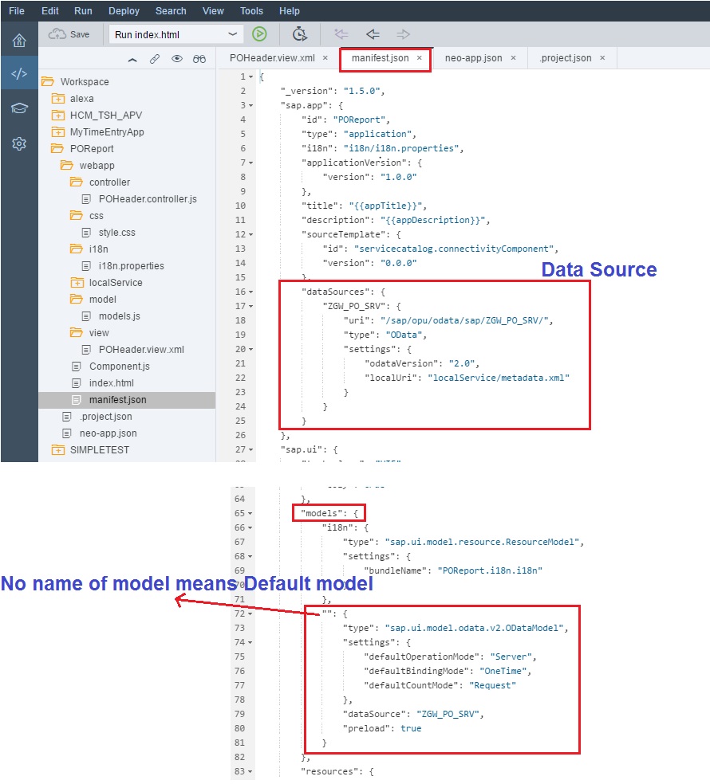Collapse the POReport folder
The height and width of the screenshot is (784, 710).
pos(58,149)
